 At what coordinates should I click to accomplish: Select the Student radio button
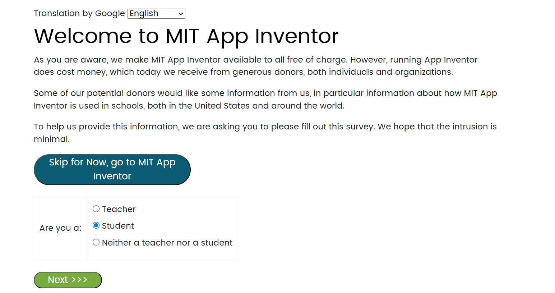[x=96, y=225]
